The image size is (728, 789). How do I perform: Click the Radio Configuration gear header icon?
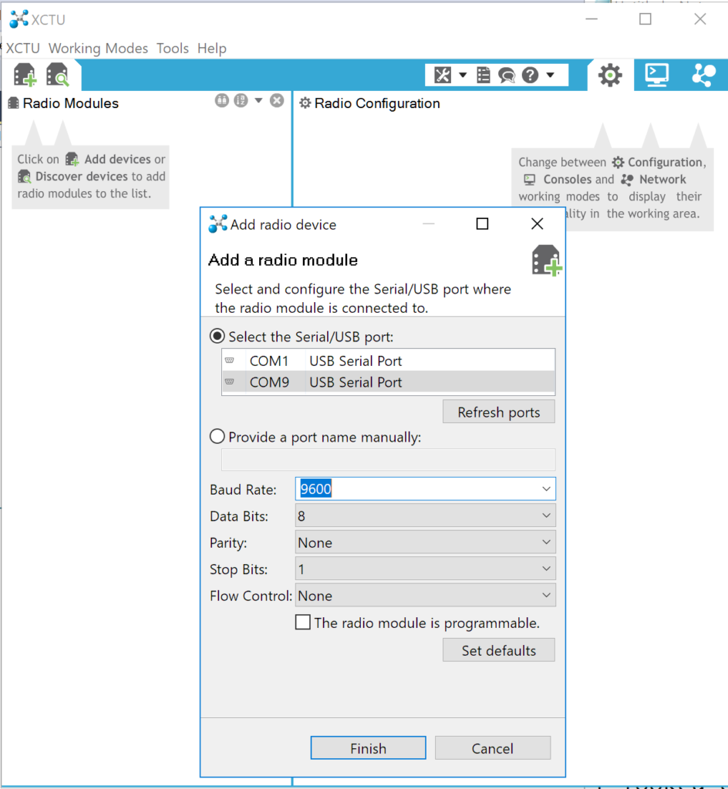(305, 103)
